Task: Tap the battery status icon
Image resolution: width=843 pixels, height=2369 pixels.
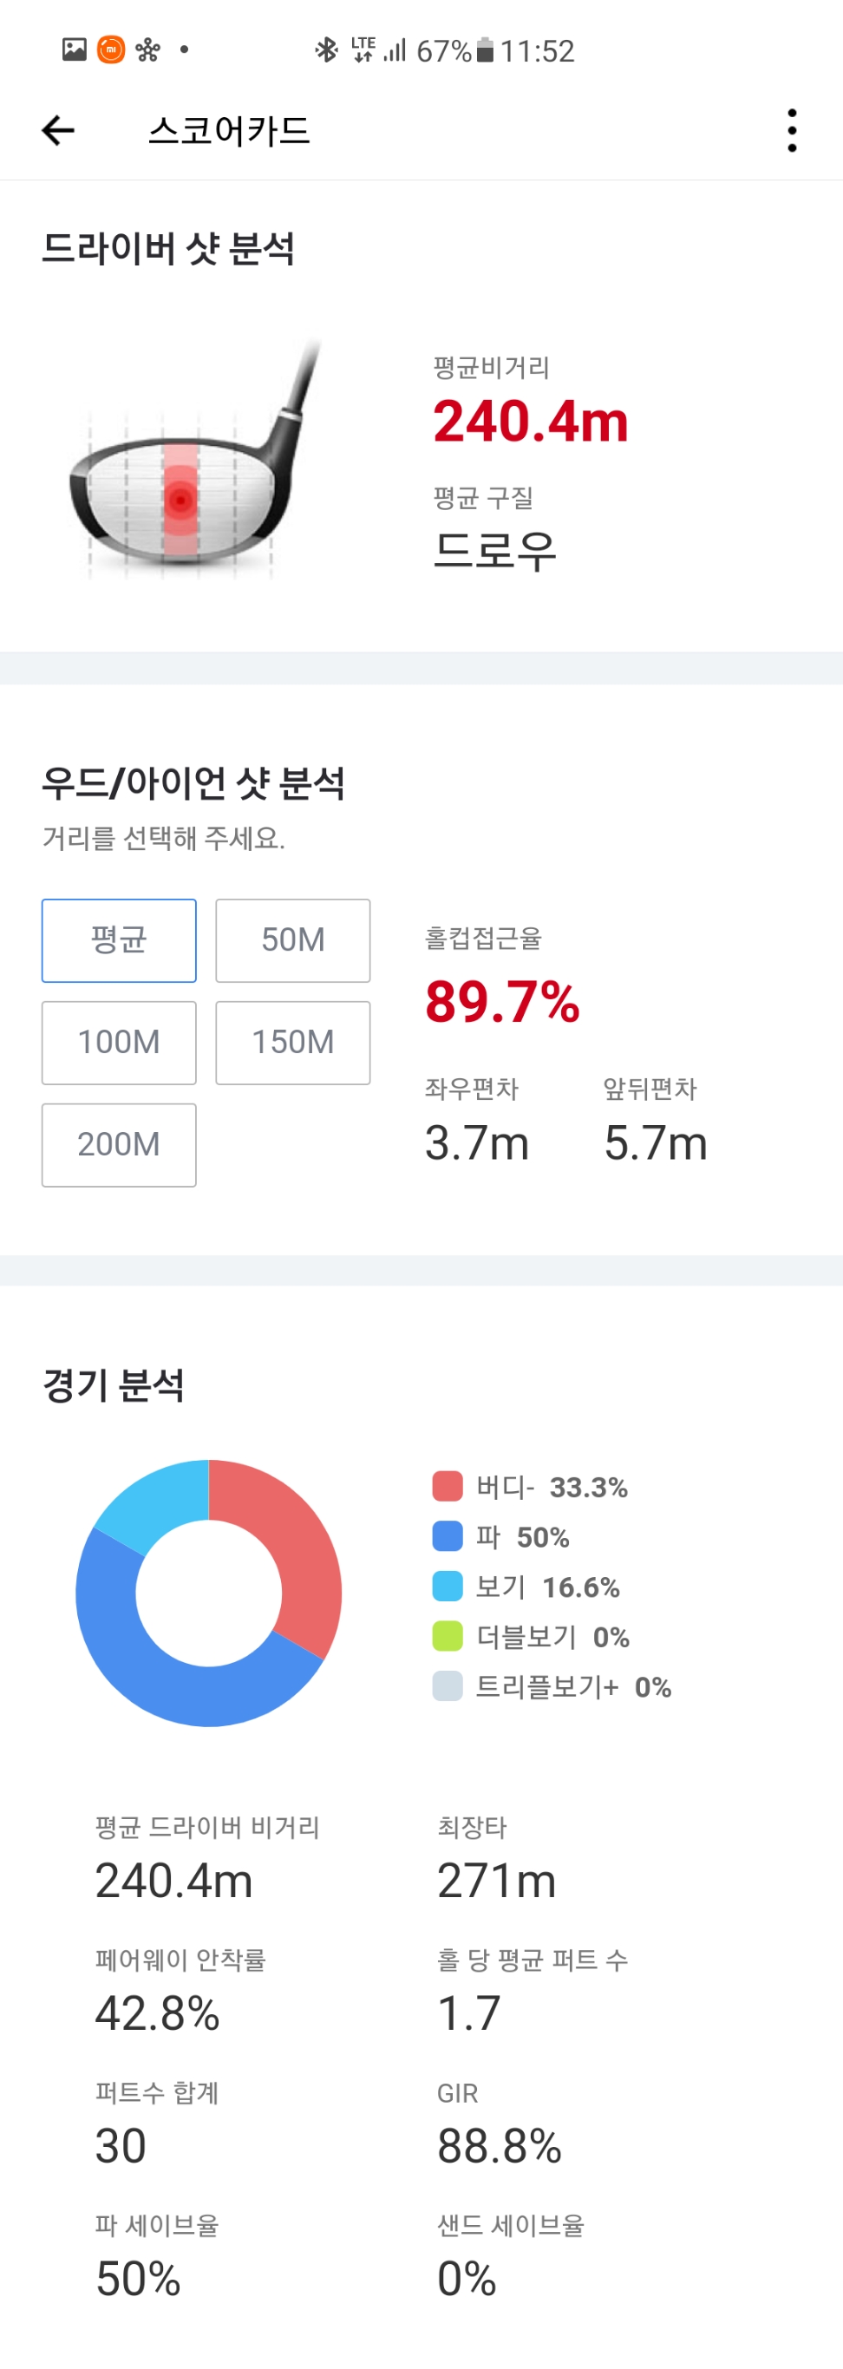Action: click(x=486, y=50)
